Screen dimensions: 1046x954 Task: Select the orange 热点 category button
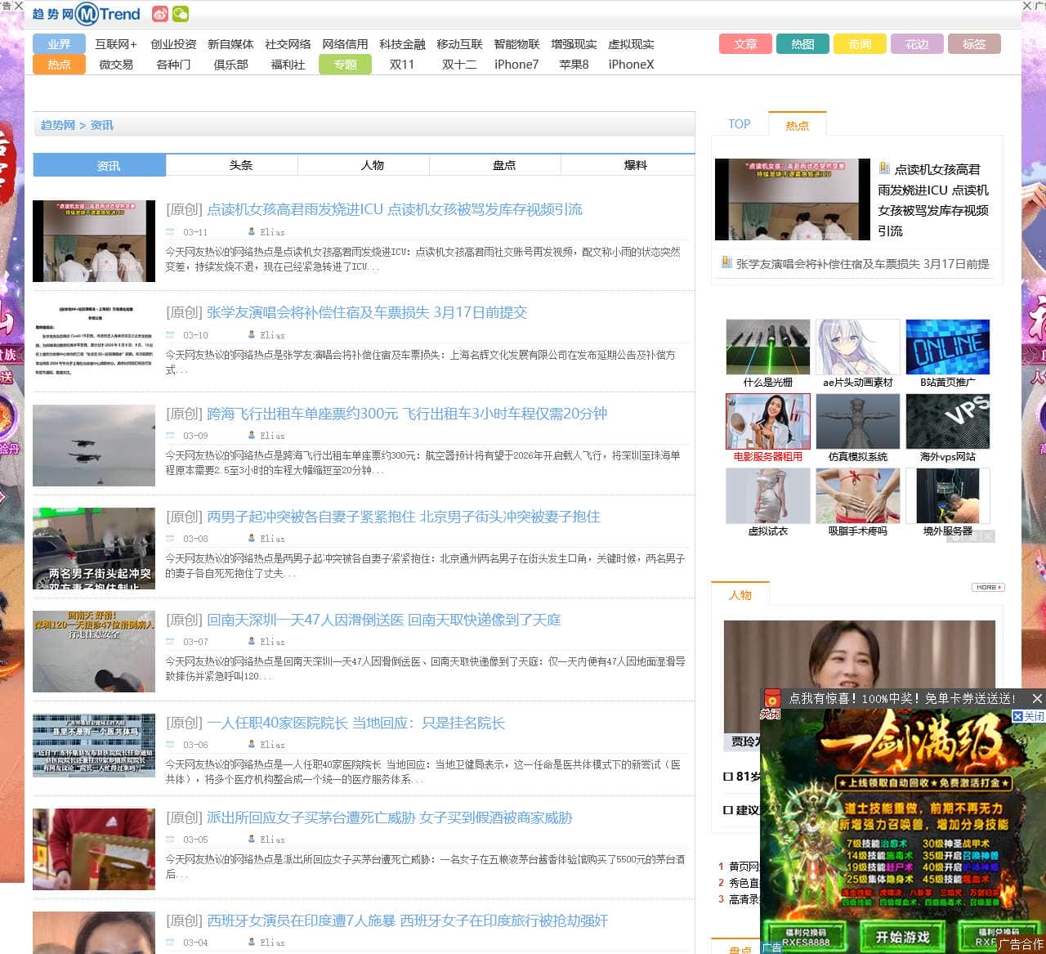(59, 65)
